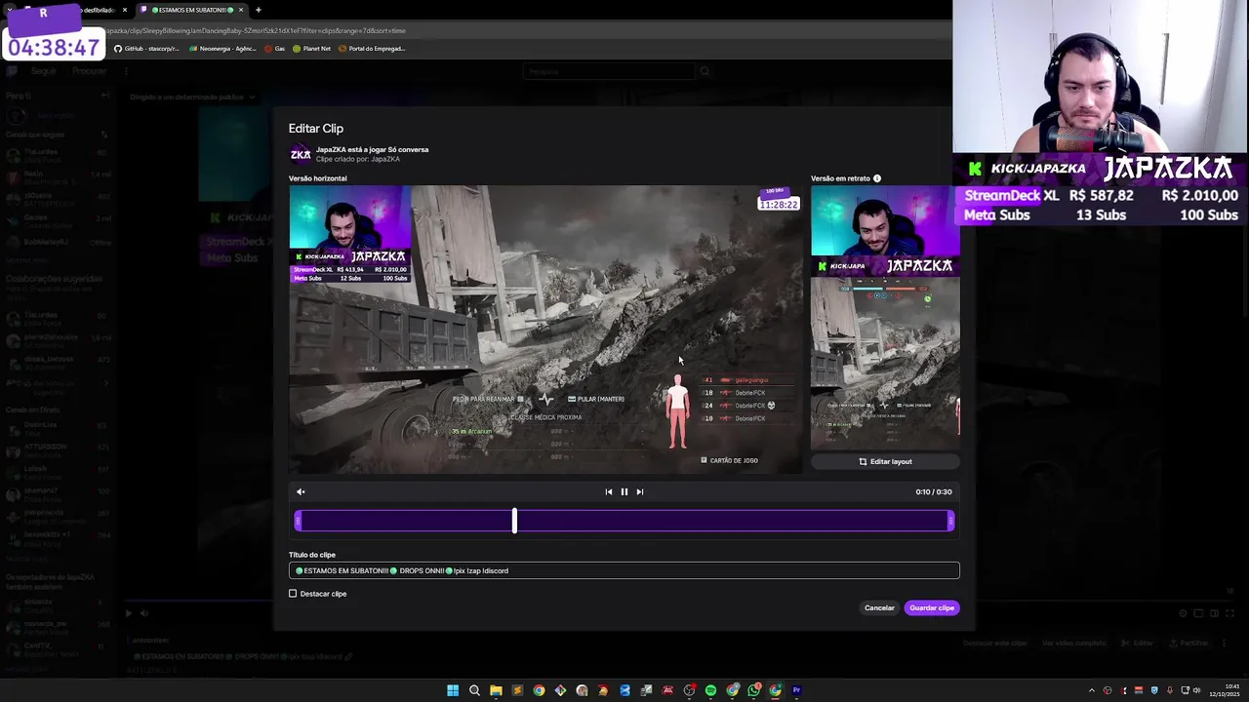Open the Gas bookmark
Viewport: 1249px width, 702px height.
[275, 49]
